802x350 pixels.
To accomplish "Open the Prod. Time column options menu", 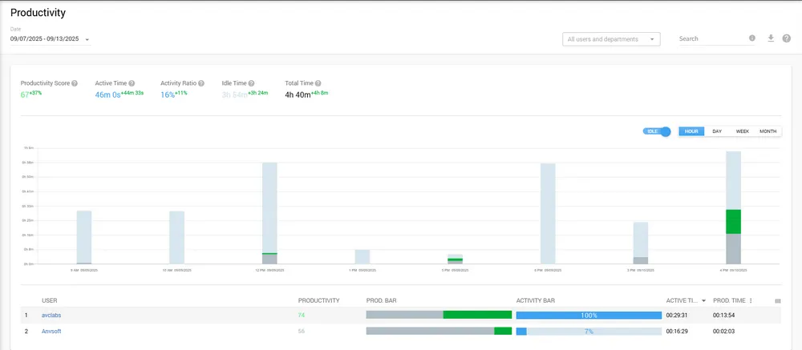I will (x=751, y=301).
